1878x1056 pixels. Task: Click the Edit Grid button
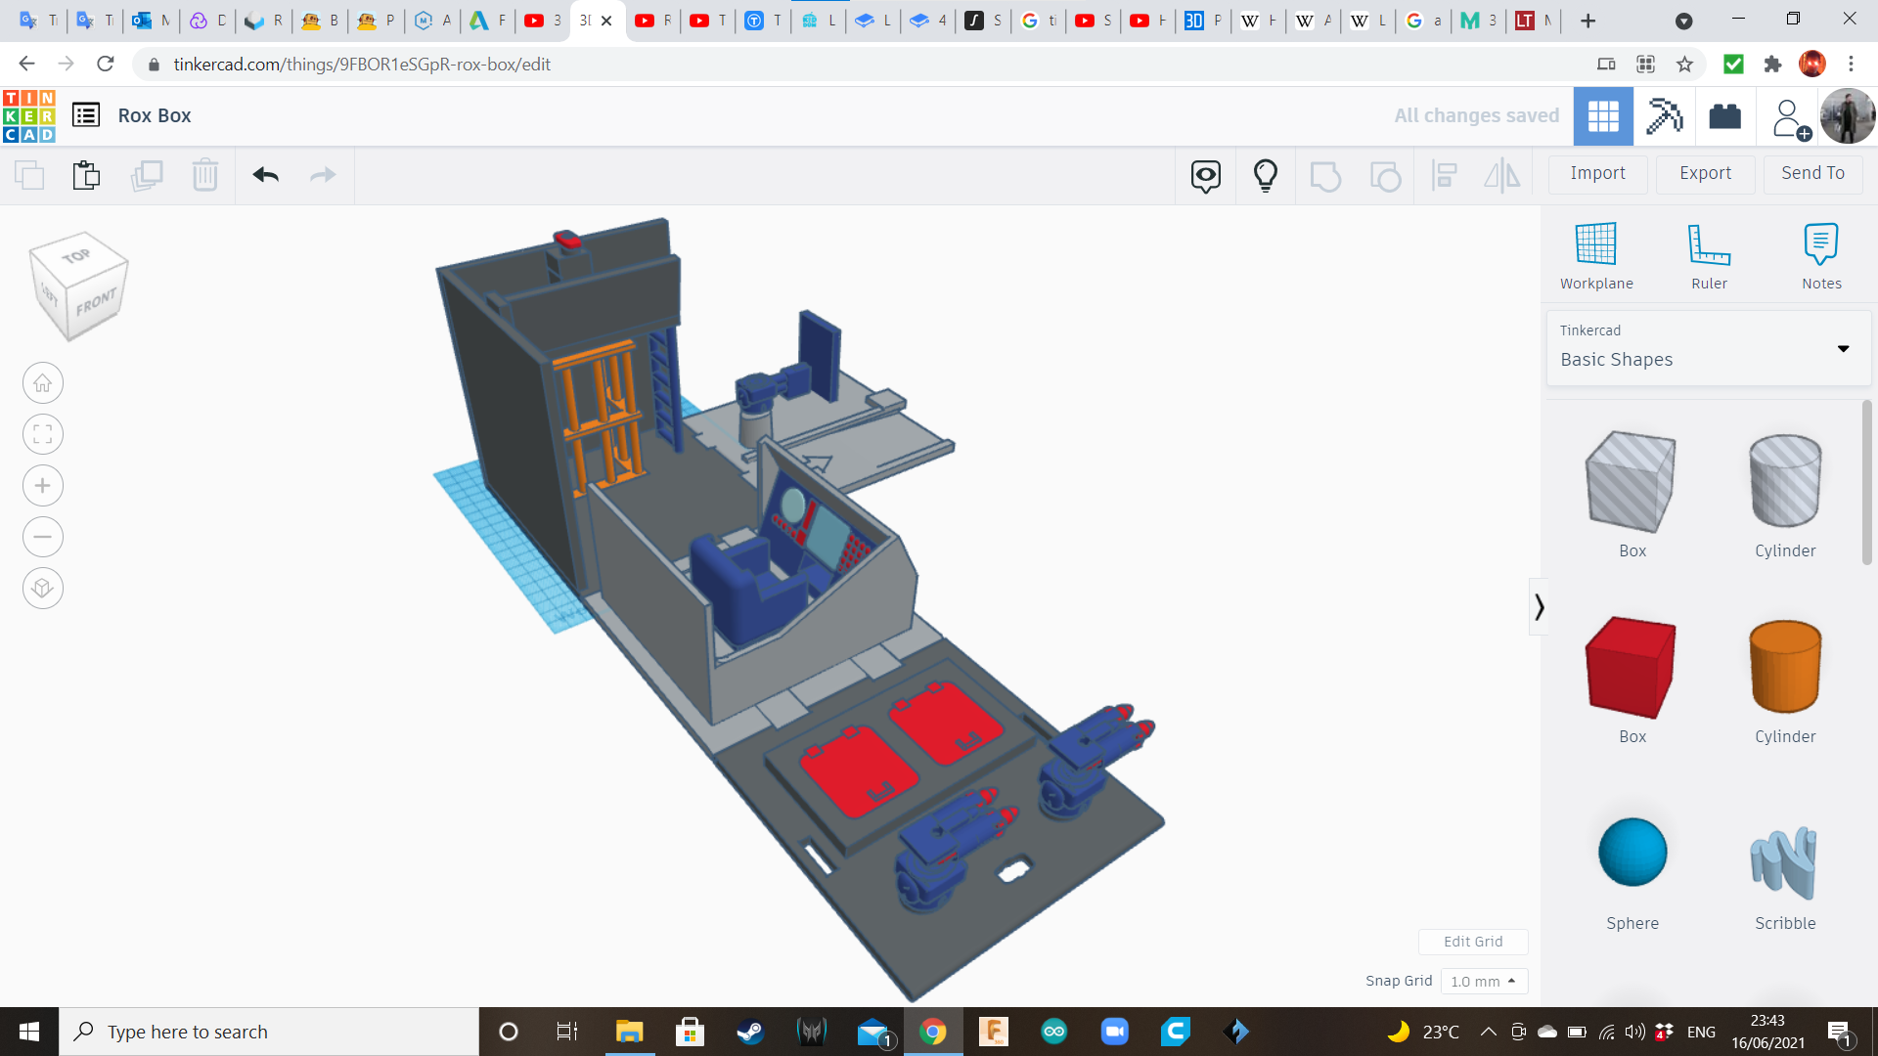pyautogui.click(x=1472, y=942)
